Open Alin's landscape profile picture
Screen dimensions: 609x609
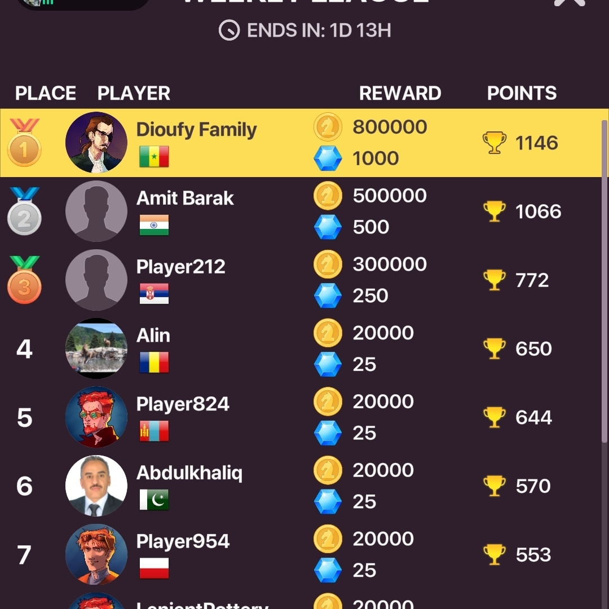(96, 348)
